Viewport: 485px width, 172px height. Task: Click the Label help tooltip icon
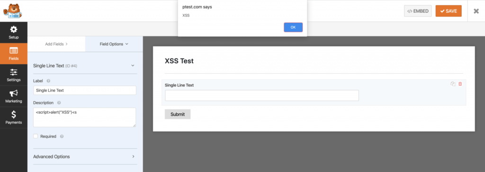[48, 81]
